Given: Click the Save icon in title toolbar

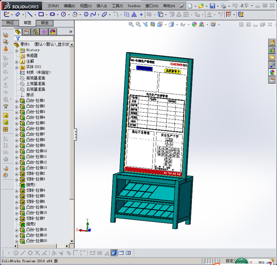Looking at the screenshot, I should pos(212,6).
